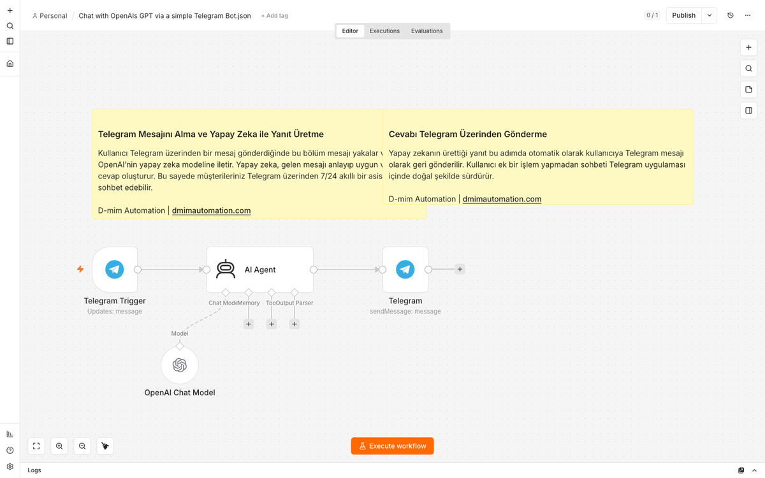Viewport: 765px width, 478px height.
Task: Click the 0 / 1 counter badge
Action: tap(652, 15)
